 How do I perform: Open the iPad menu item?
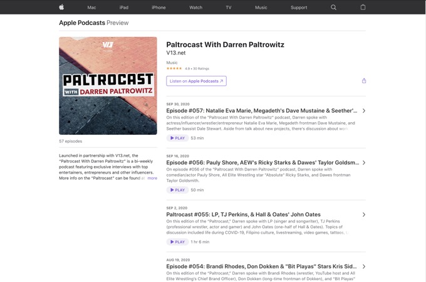click(x=124, y=8)
